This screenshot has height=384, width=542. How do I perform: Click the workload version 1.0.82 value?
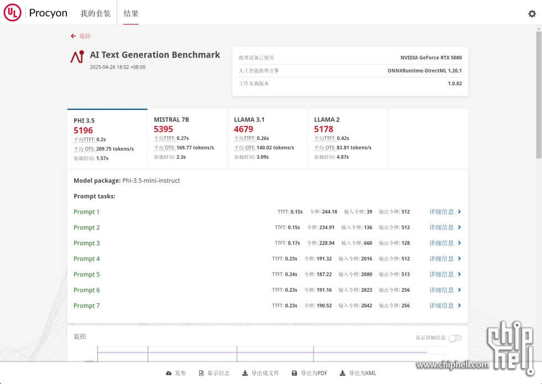(455, 83)
